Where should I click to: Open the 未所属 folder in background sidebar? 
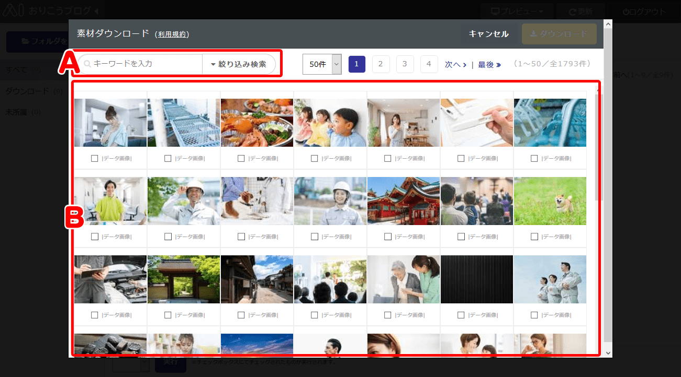point(23,112)
